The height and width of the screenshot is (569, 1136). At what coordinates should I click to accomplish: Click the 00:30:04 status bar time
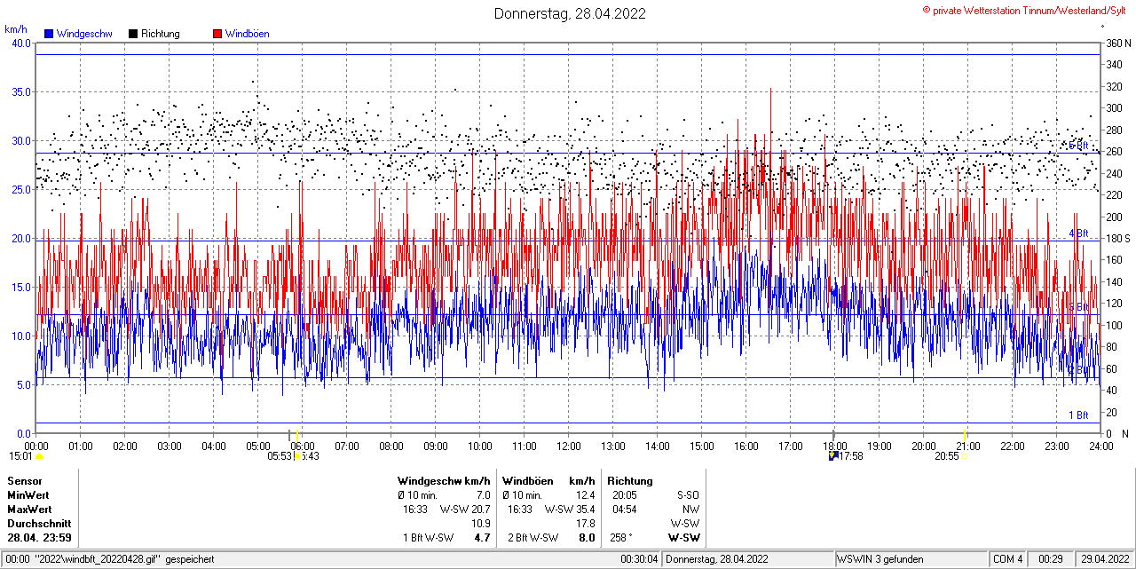639,559
